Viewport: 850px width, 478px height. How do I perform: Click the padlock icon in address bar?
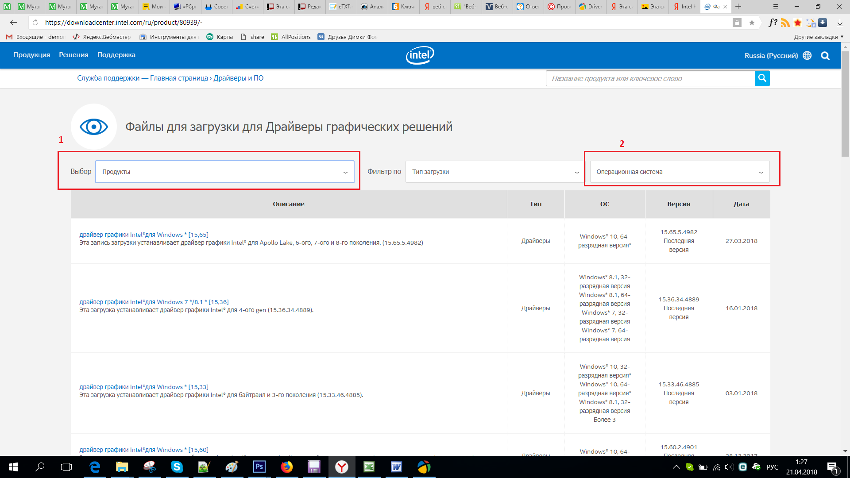[737, 23]
